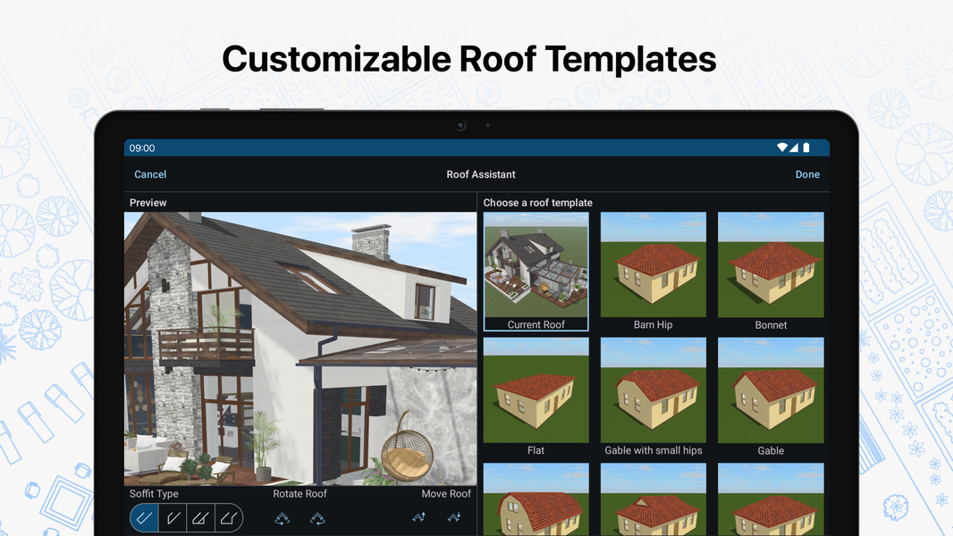Select the second soffit type option
This screenshot has width=953, height=536.
(x=173, y=518)
